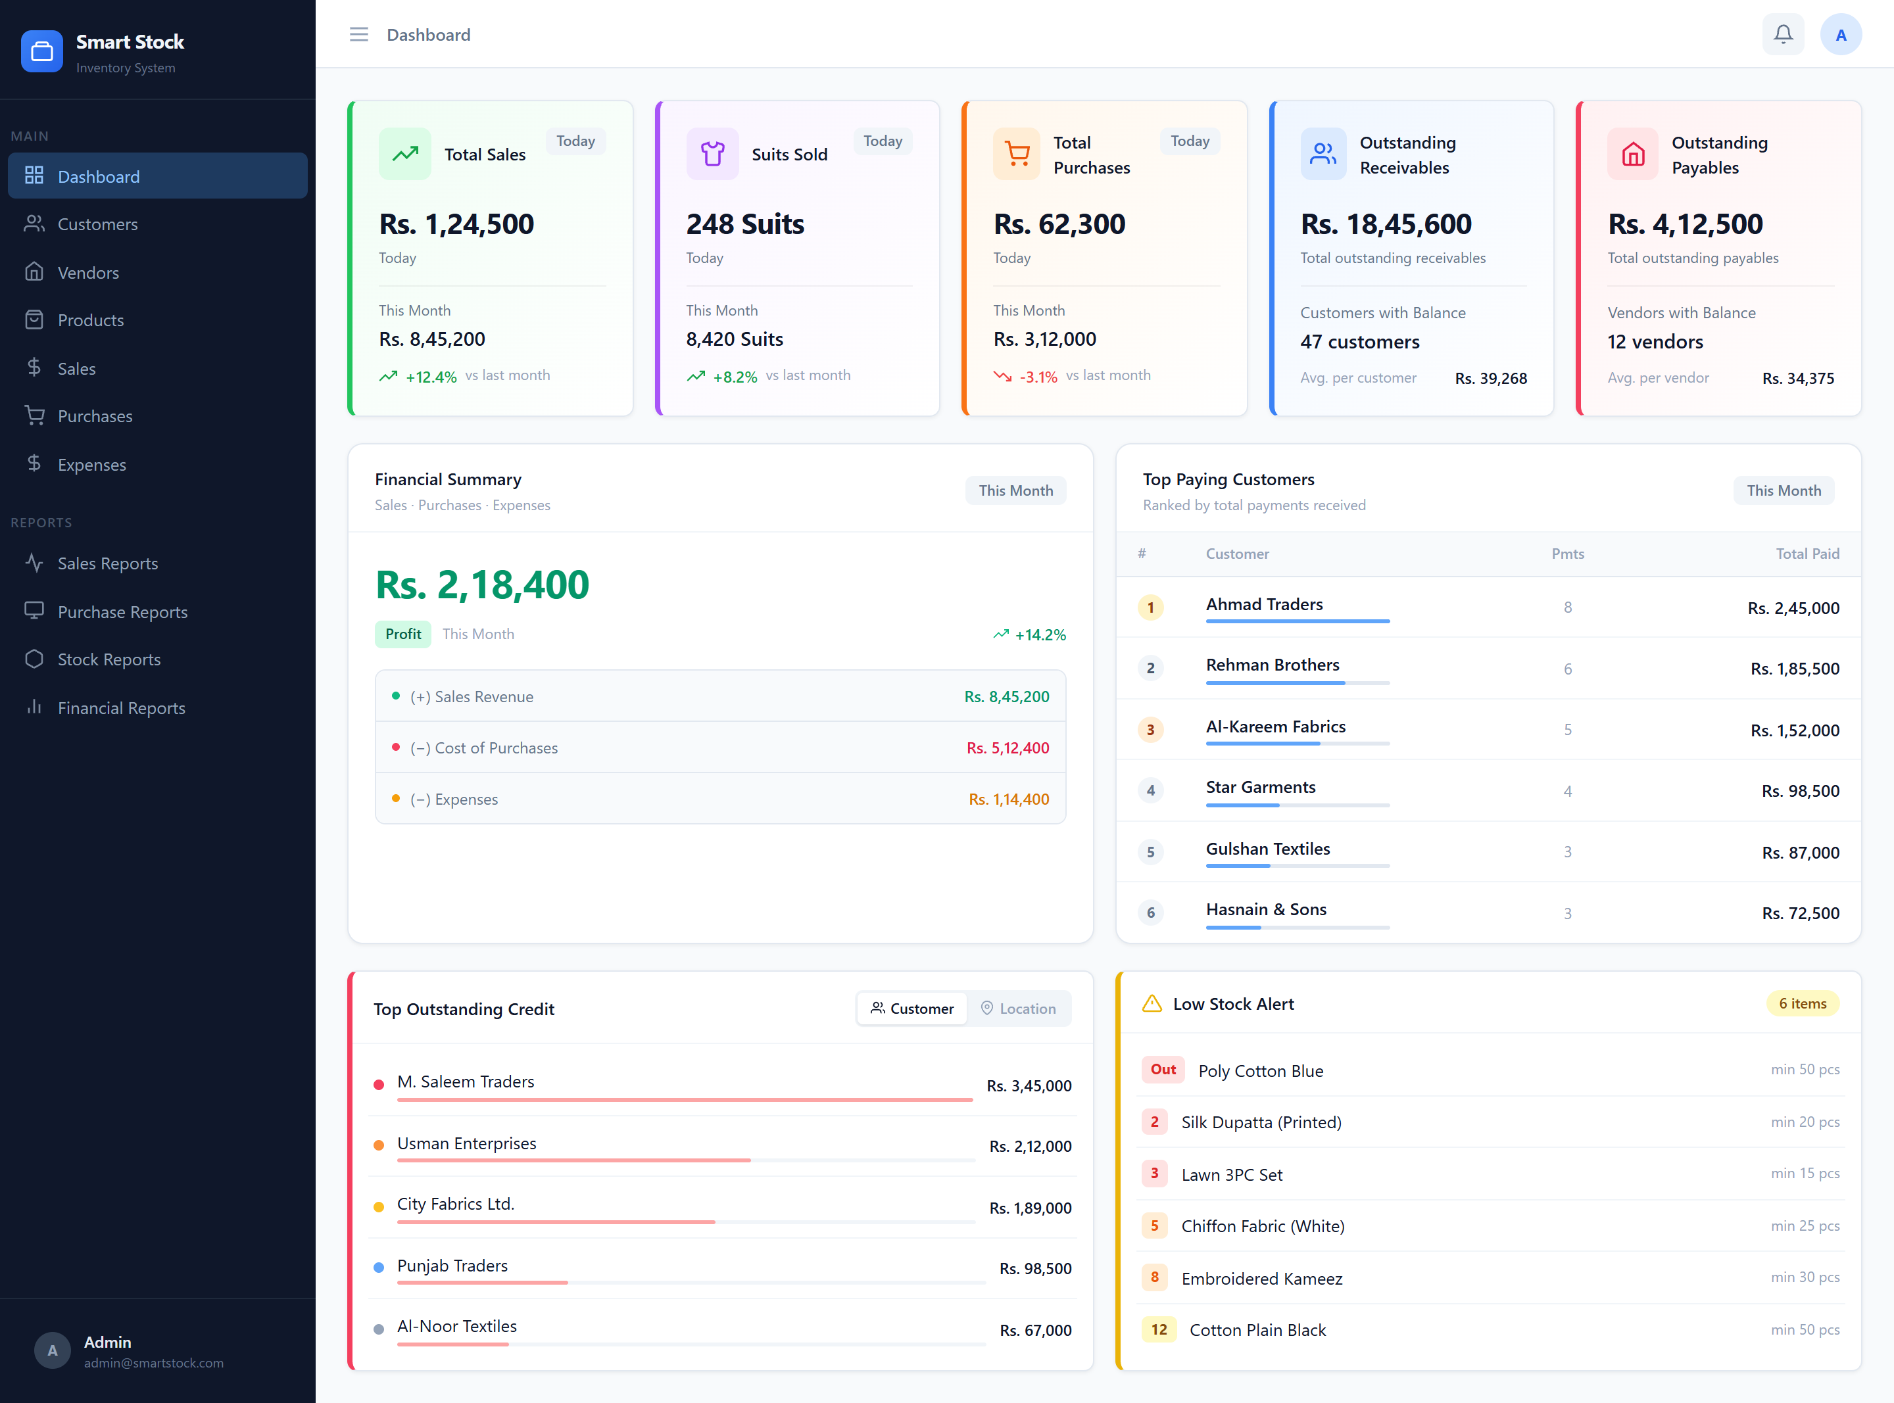Toggle the hamburger menu beside Dashboard title

(358, 34)
